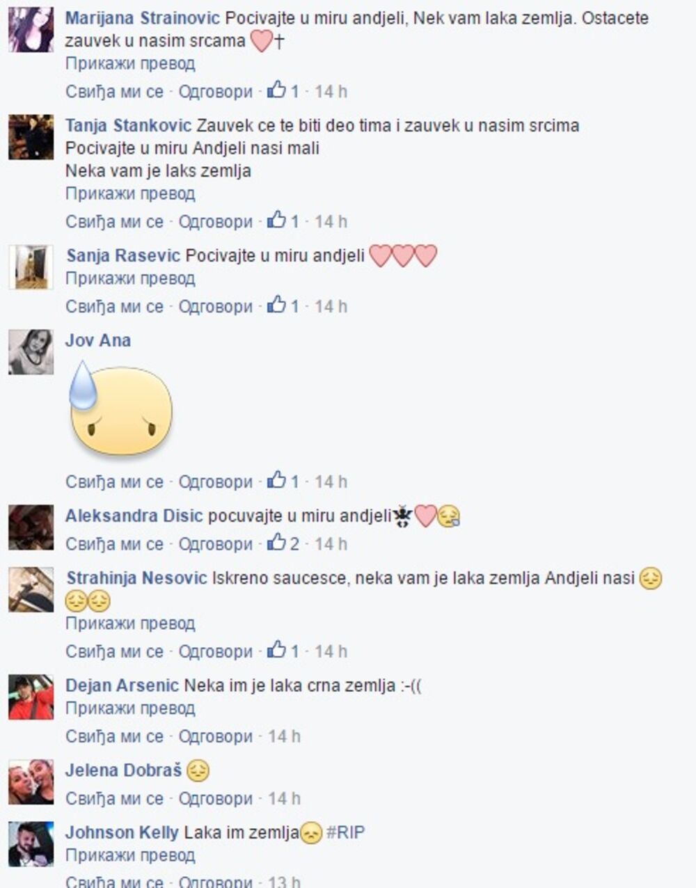This screenshot has width=696, height=888.
Task: Click the sad face sticker by Jov Ana
Action: point(121,409)
